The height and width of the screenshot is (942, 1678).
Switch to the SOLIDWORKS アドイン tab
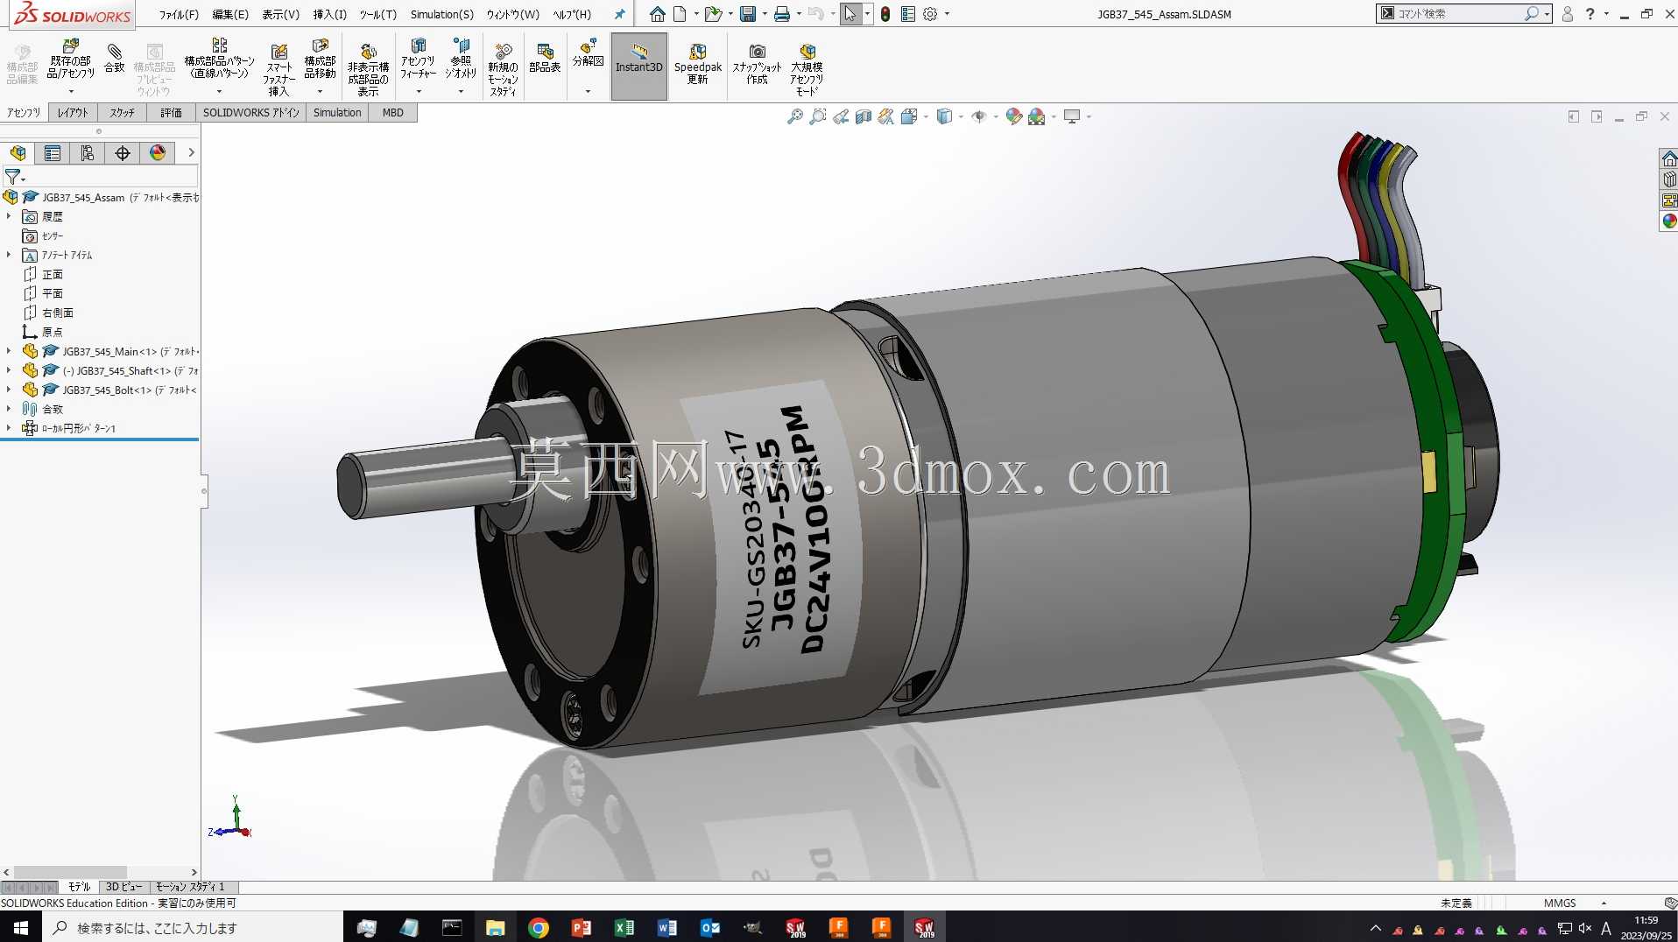[251, 112]
